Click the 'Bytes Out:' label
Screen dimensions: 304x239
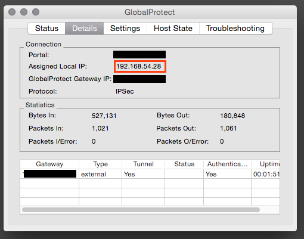(x=173, y=115)
